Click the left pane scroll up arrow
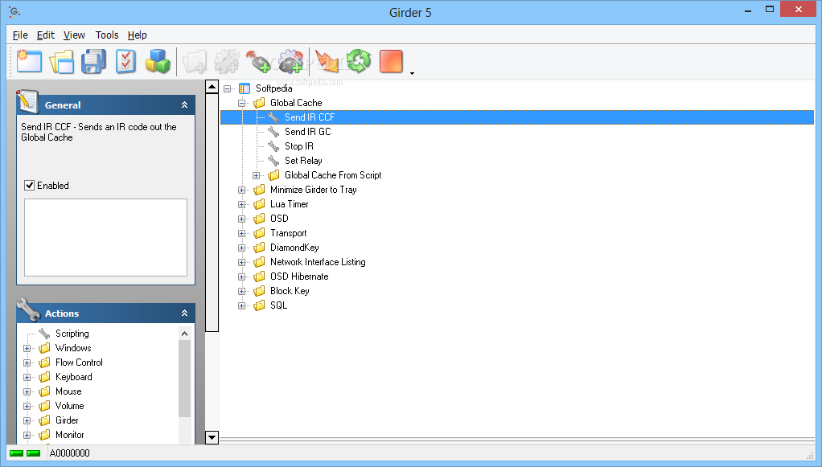The image size is (822, 467). pos(212,87)
